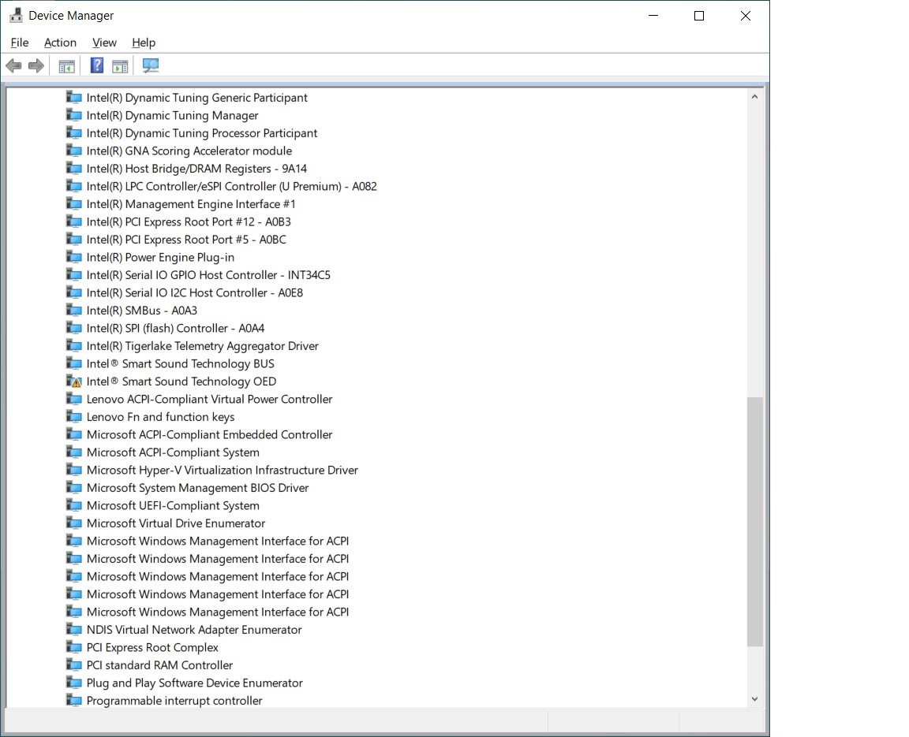The width and height of the screenshot is (909, 737).
Task: Close the Device Manager window
Action: pyautogui.click(x=746, y=16)
